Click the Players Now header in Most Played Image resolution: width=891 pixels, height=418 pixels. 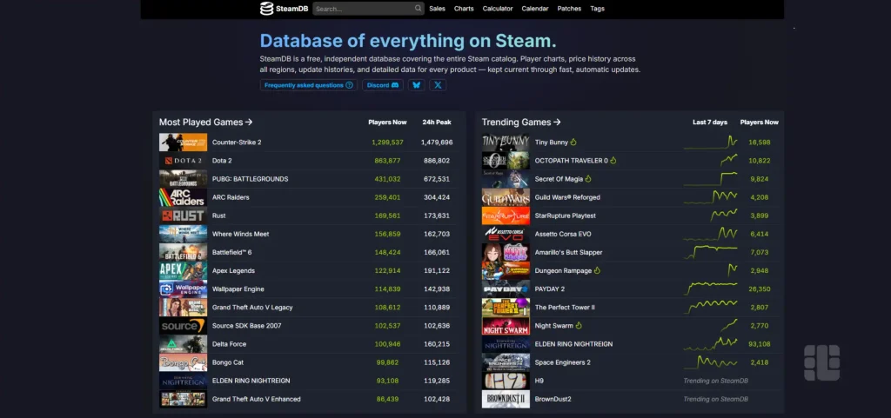point(387,122)
